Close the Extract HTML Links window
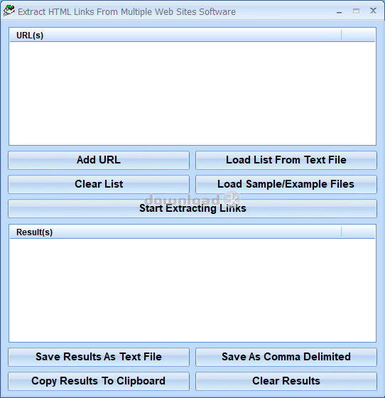 click(373, 11)
